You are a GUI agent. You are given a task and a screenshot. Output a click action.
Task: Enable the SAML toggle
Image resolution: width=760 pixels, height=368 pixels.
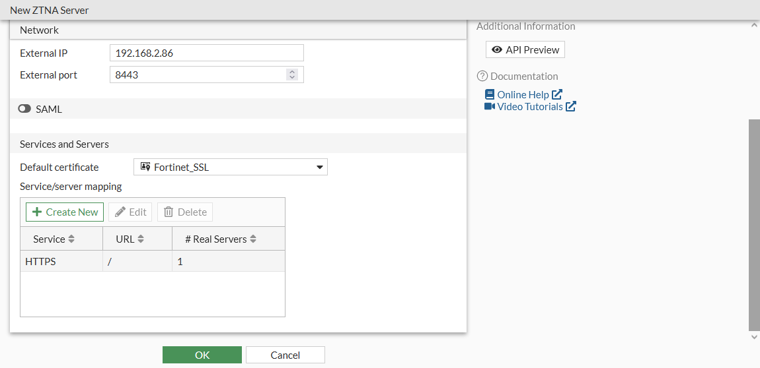(25, 109)
